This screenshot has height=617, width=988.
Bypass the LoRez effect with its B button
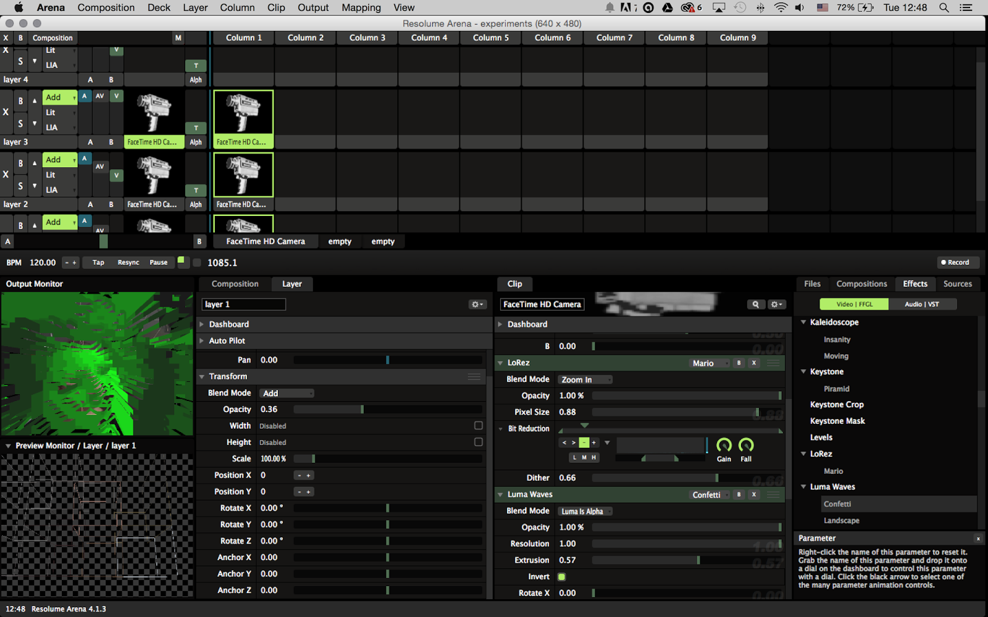click(x=739, y=363)
